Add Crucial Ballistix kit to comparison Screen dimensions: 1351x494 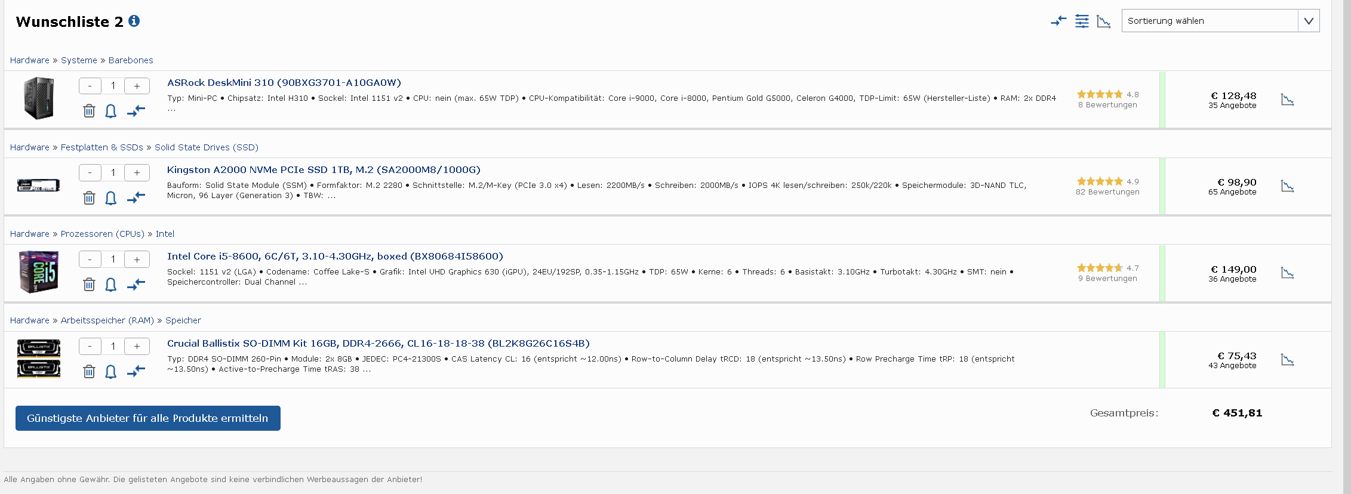pyautogui.click(x=136, y=371)
